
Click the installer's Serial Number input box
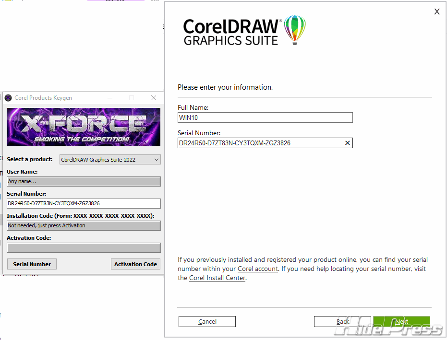(x=259, y=143)
